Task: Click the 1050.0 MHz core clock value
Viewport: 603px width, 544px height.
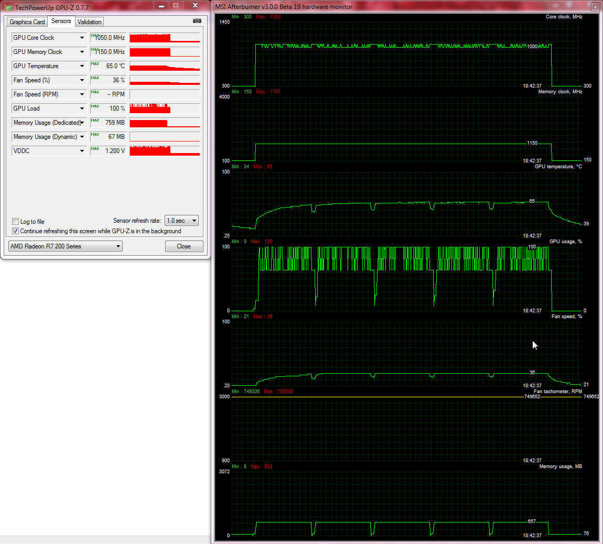Action: tap(110, 38)
